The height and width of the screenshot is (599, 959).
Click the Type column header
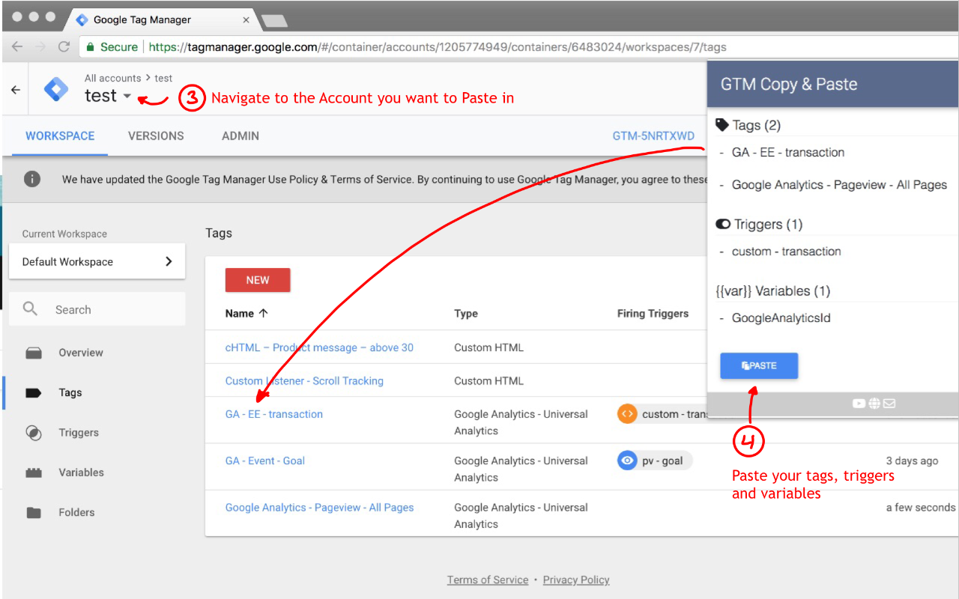466,313
